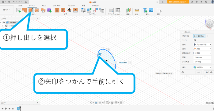214x111 pixels.
Task: Open the assembly table icon
Action: [x=102, y=10]
